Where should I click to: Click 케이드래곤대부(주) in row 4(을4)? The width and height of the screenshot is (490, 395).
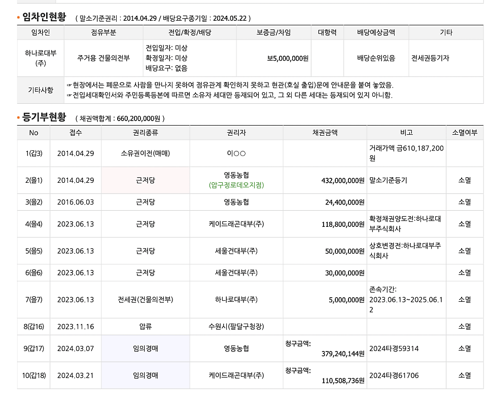click(236, 224)
